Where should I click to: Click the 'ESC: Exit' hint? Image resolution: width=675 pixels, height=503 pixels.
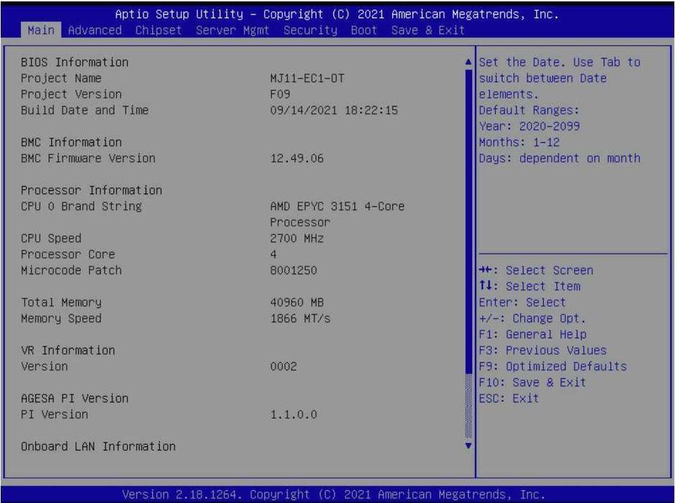click(509, 398)
